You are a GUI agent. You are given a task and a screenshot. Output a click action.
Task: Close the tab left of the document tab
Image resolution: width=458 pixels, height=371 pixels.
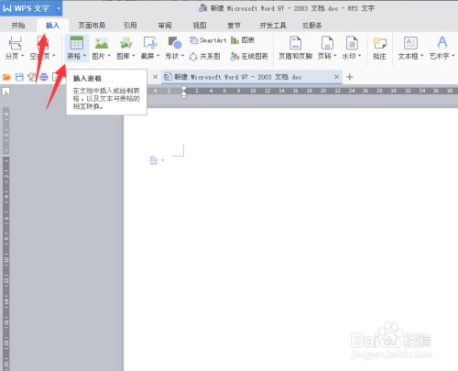click(155, 77)
